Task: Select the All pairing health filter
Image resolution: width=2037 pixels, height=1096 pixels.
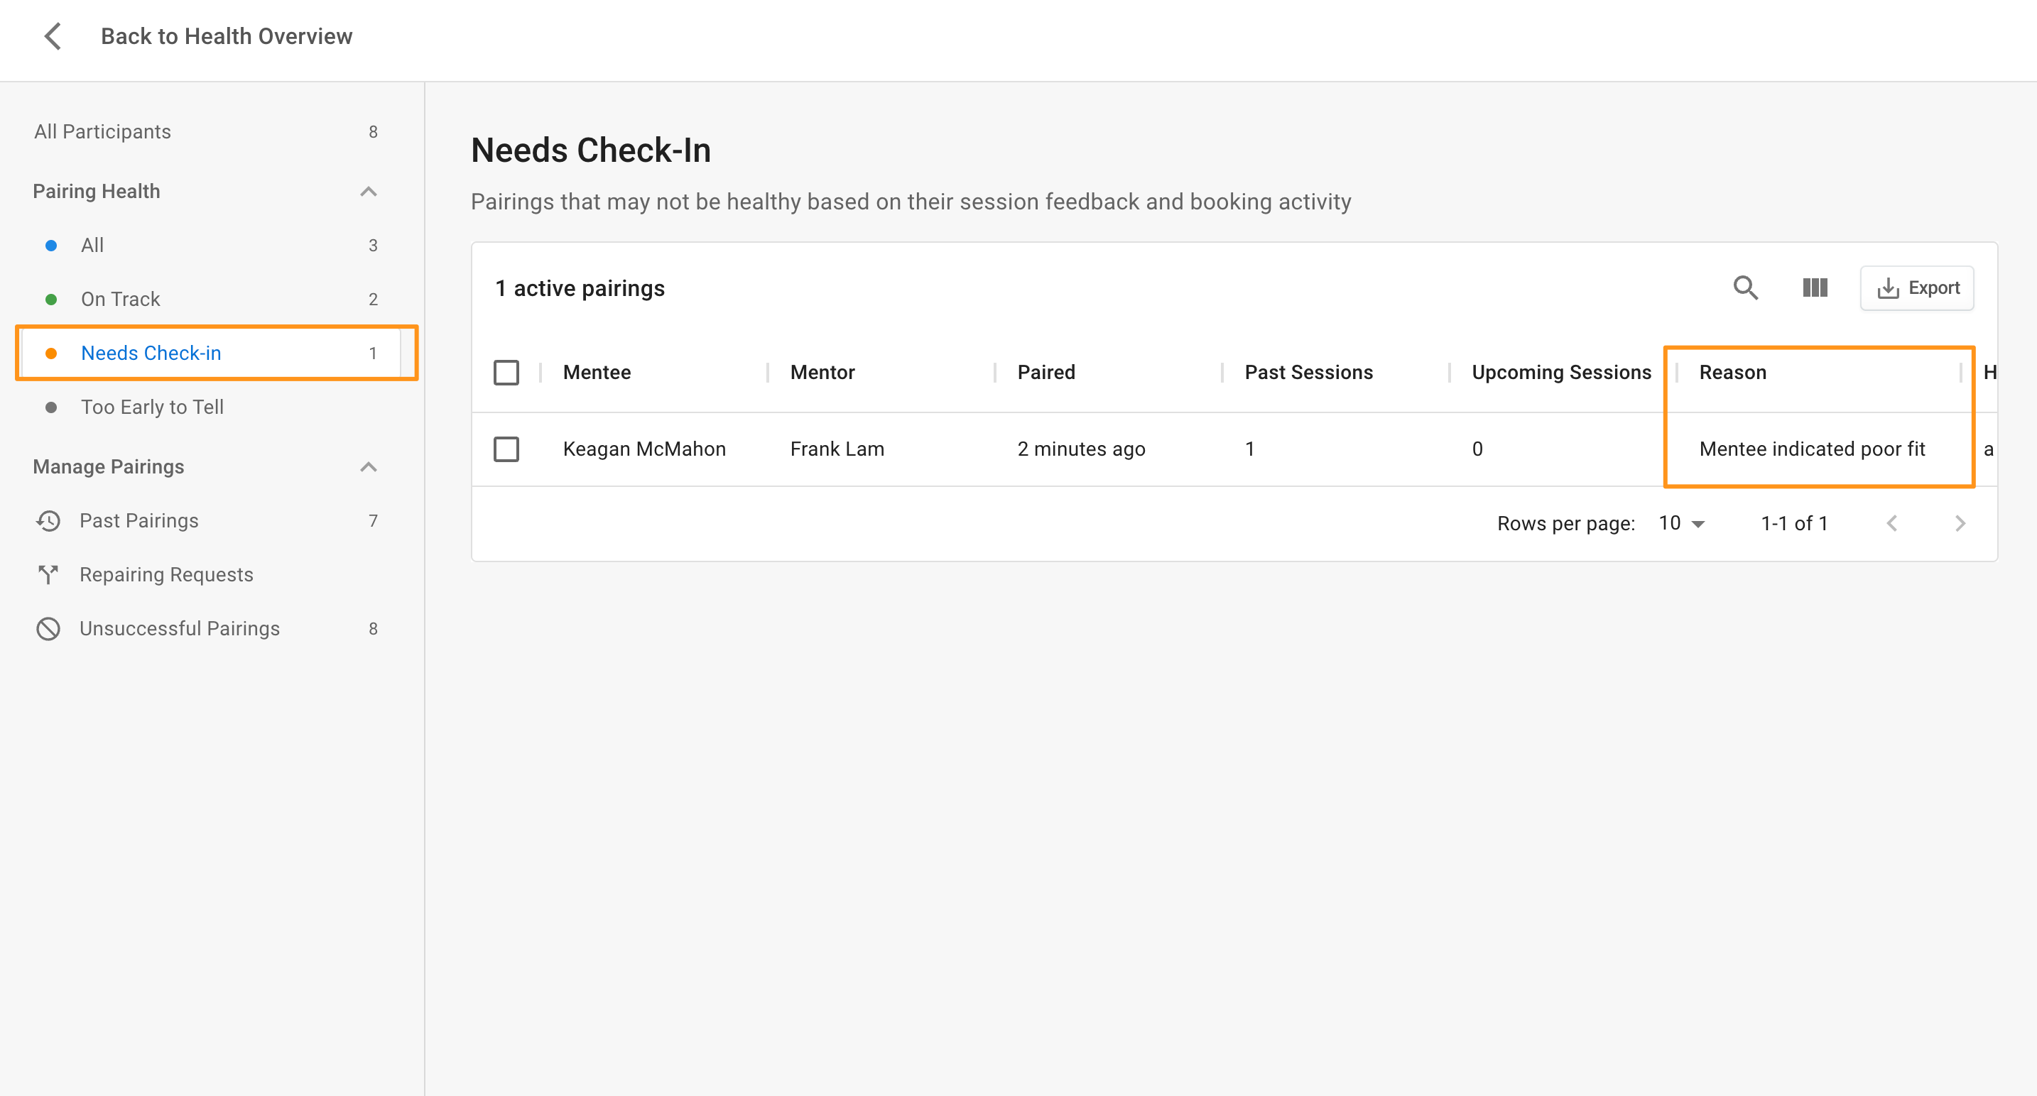Action: 210,245
